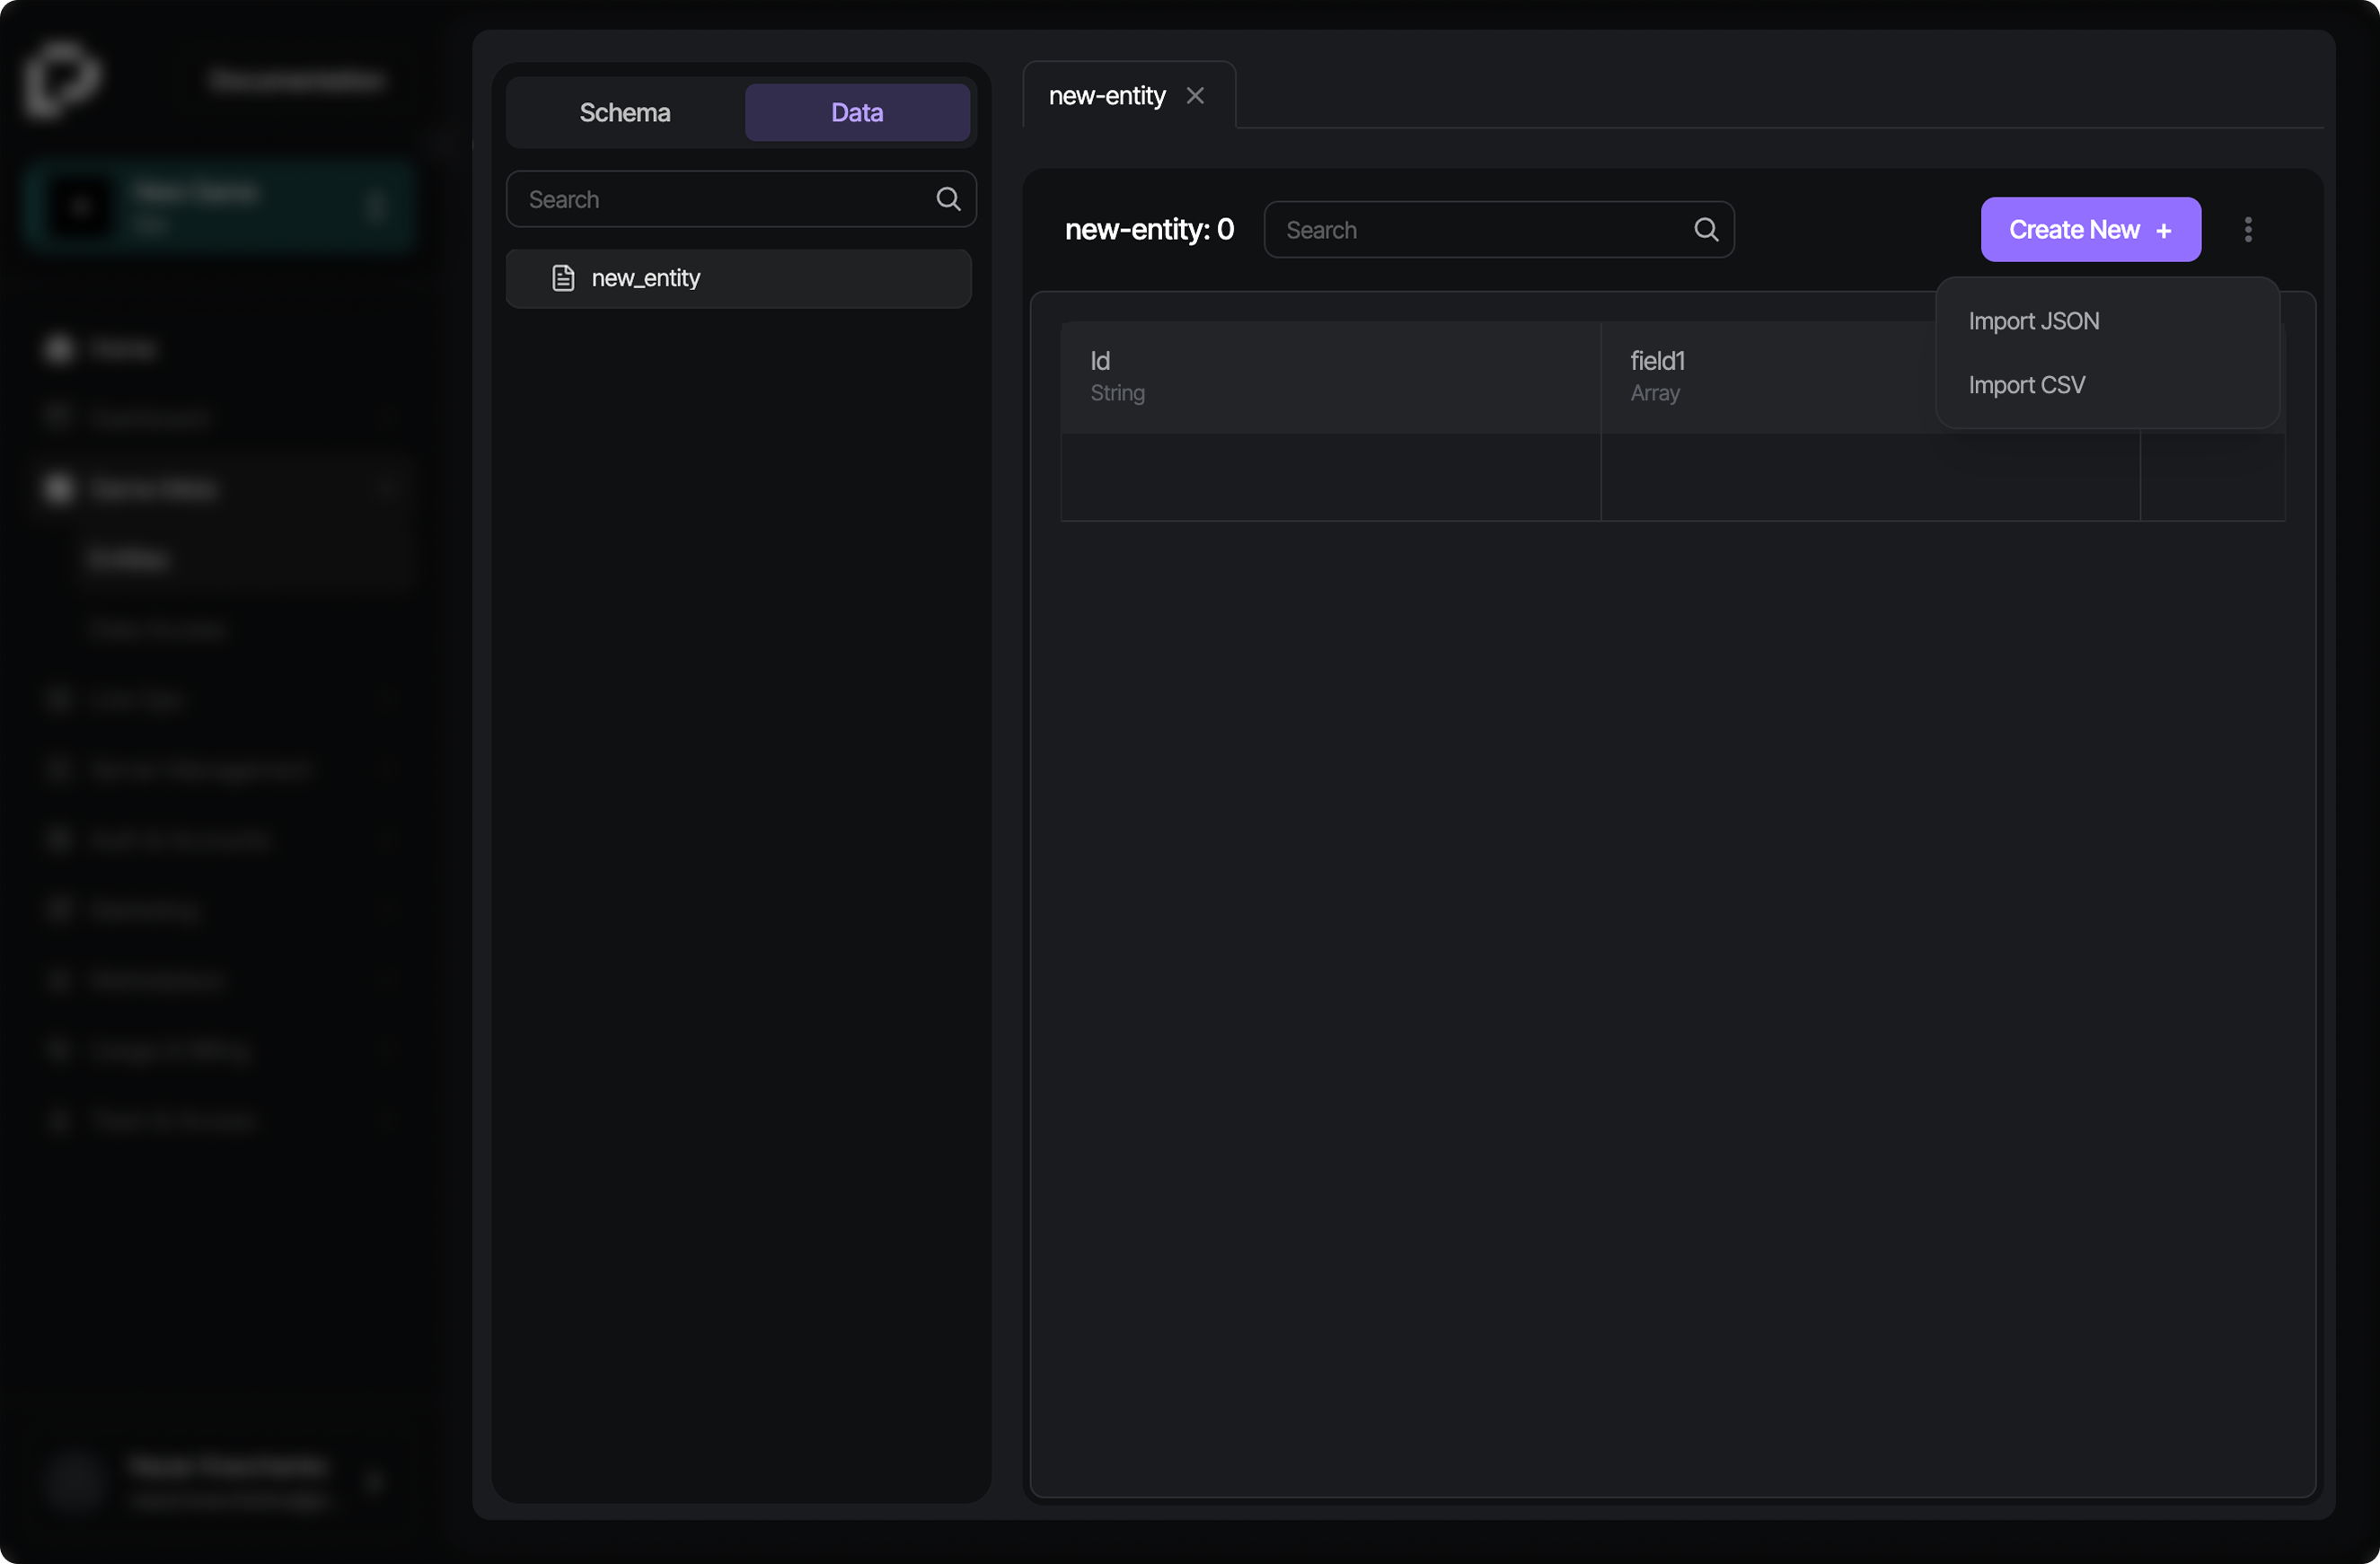Select the Data tab
Screen dimensions: 2380x1564
click(x=856, y=112)
